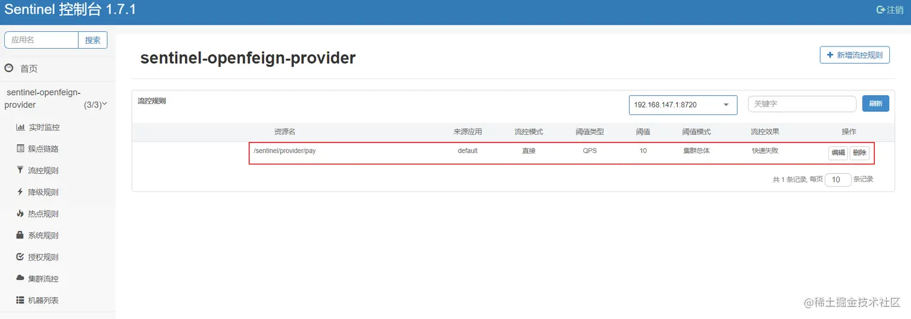
Task: Click the flame icon for 热点规则
Action: click(20, 214)
